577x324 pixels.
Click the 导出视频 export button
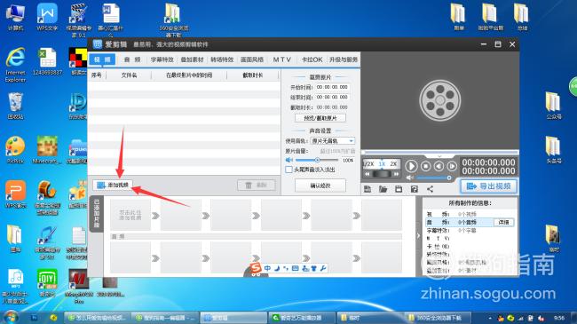pos(488,186)
